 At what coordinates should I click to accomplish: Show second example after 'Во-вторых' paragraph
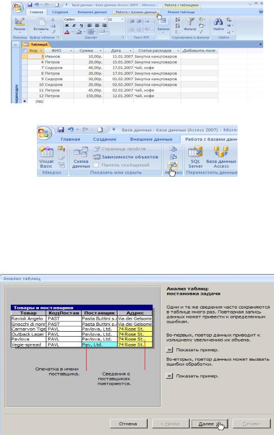[169, 376]
